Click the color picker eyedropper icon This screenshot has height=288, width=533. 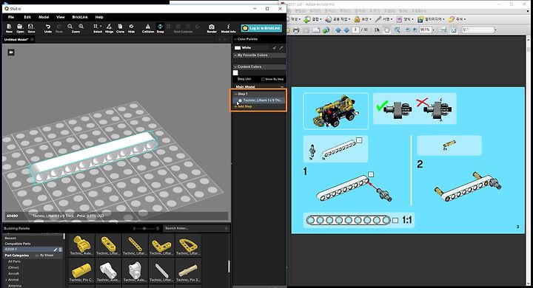coord(281,48)
